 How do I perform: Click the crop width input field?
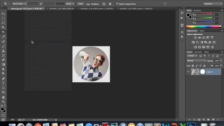point(33,4)
